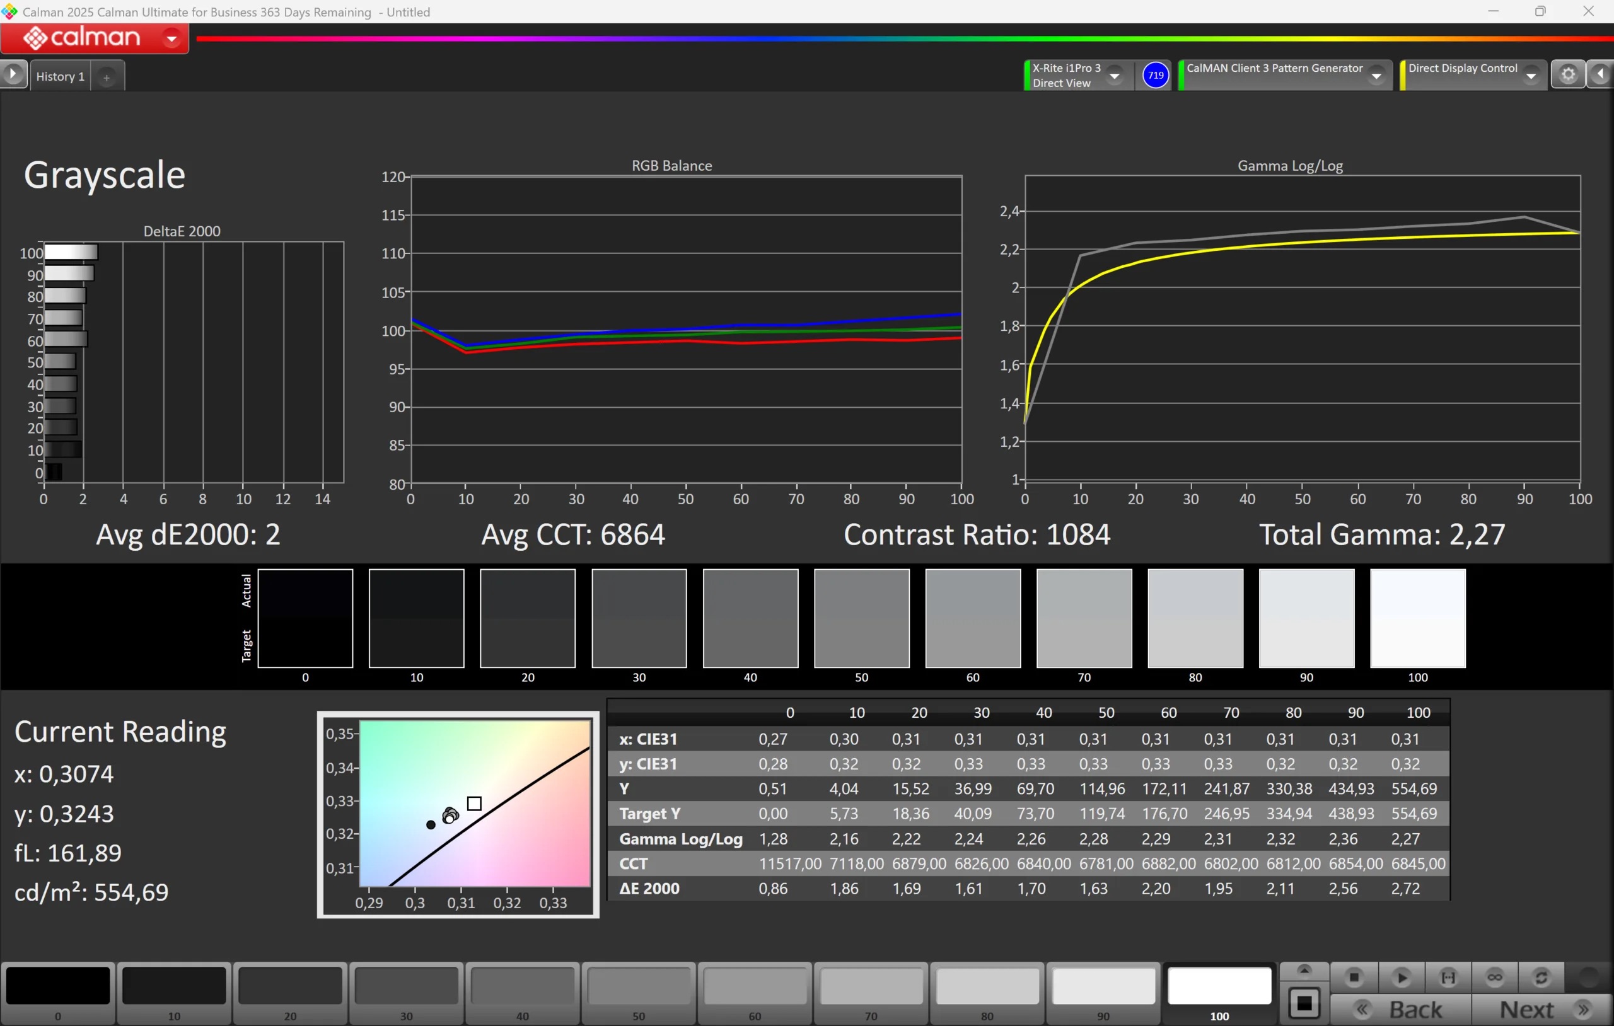1614x1026 pixels.
Task: Click the left panel play arrow
Action: pyautogui.click(x=13, y=74)
